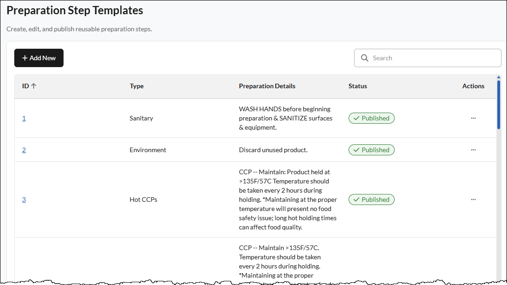The height and width of the screenshot is (285, 507).
Task: Open template ID 2 link
Action: point(24,150)
